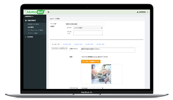This screenshot has height=100, width=173.
Task: Expand the 配信機能 chevron
Action: [44, 37]
